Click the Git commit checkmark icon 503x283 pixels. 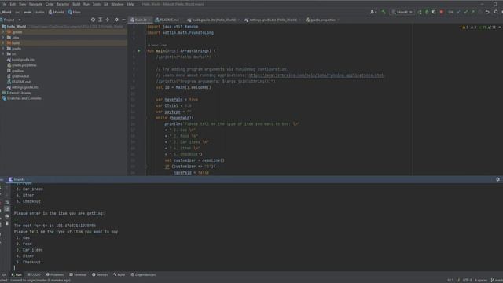click(465, 12)
